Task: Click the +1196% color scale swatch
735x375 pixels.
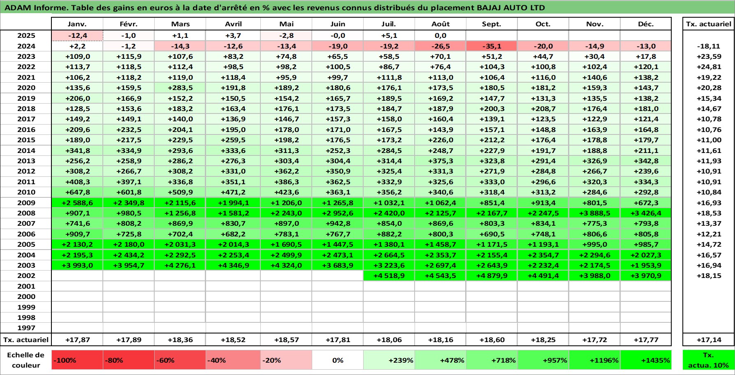Action: pyautogui.click(x=595, y=360)
